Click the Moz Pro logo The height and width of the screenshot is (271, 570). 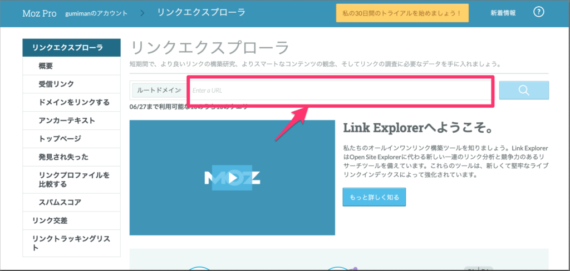[40, 13]
